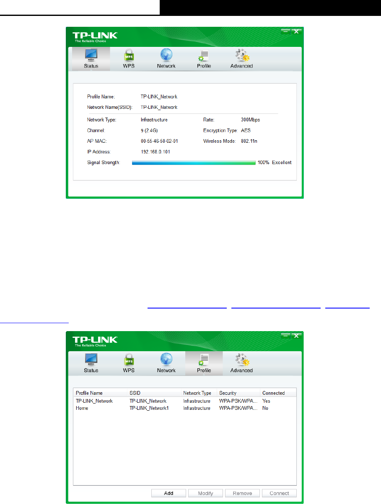Open the Advanced gears tab in the upper window

(x=241, y=59)
